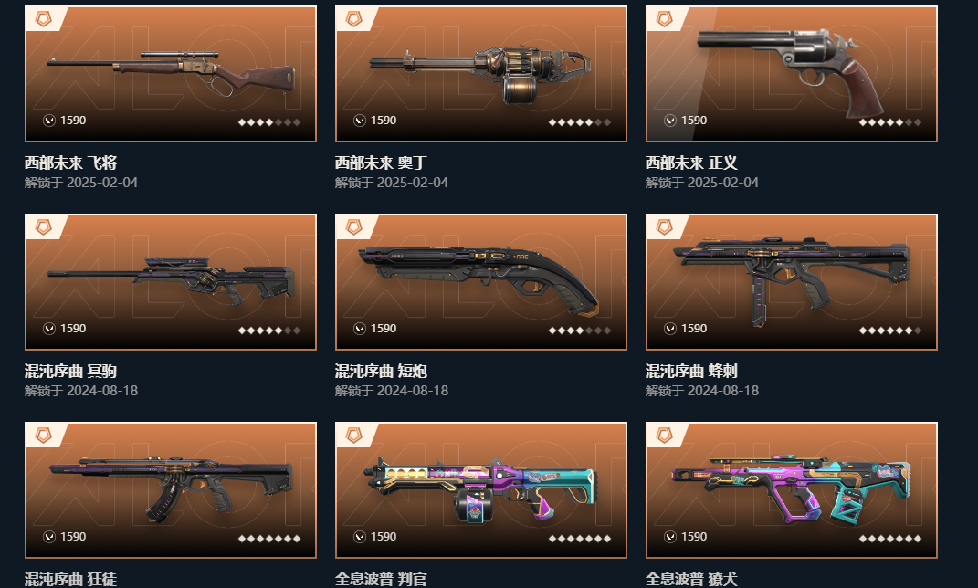The width and height of the screenshot is (978, 588).
Task: Click upgrade level diamonds on 西部未来 奥丁 card
Action: point(580,122)
